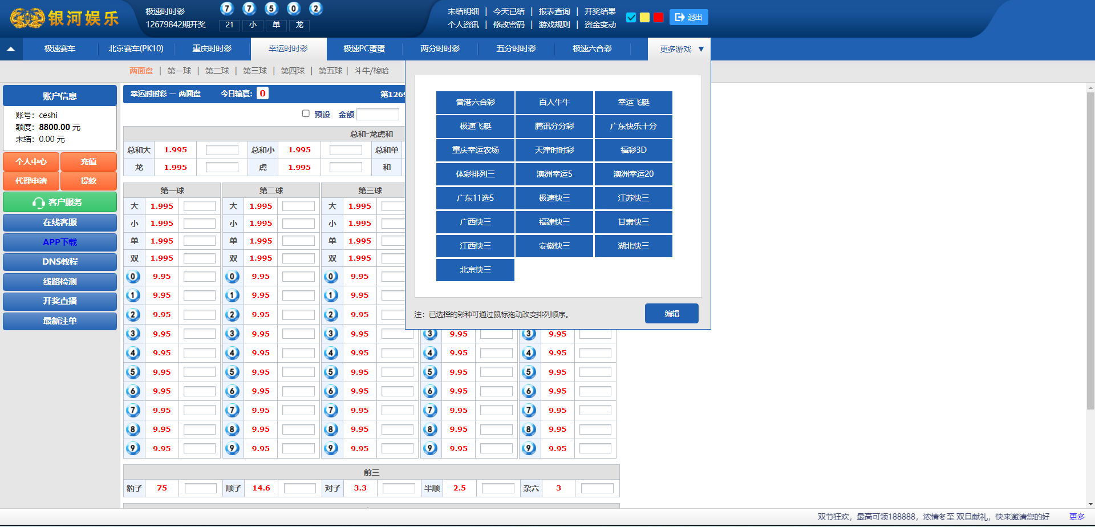Switch to the 极速PC蛋蛋 game tab
The image size is (1095, 527).
pyautogui.click(x=364, y=49)
